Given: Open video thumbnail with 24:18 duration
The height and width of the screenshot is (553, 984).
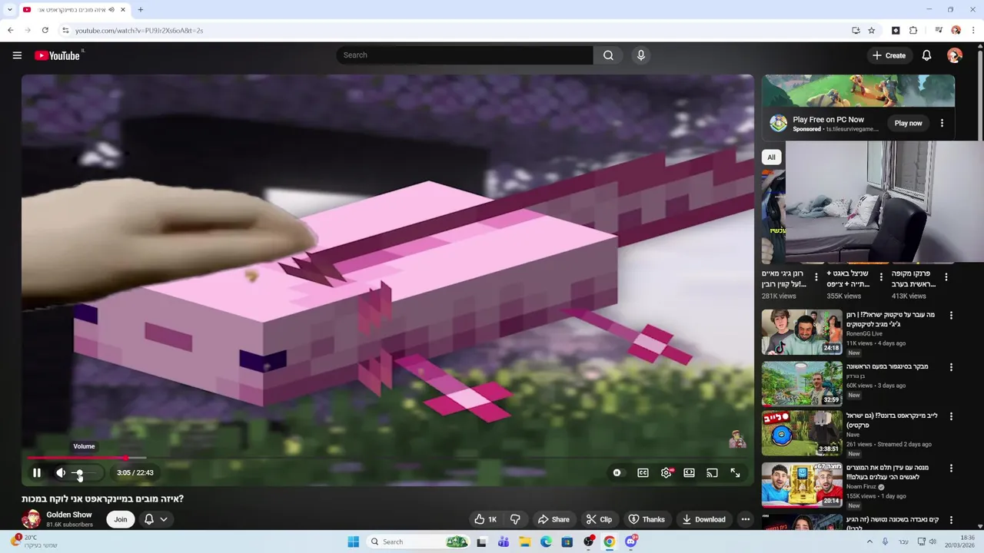Looking at the screenshot, I should tap(802, 332).
